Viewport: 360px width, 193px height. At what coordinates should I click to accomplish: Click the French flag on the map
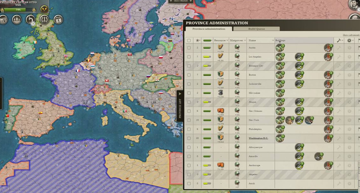coord(78,71)
